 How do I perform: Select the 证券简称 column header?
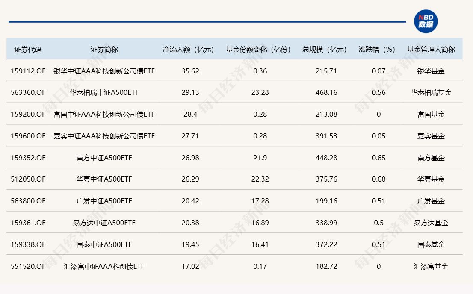pos(104,49)
